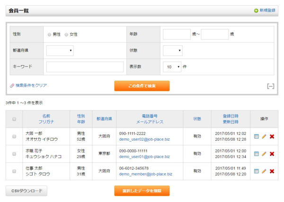This screenshot has height=202, width=284.
Task: Delete red X for 大阪 一郎 row
Action: [x=272, y=136]
